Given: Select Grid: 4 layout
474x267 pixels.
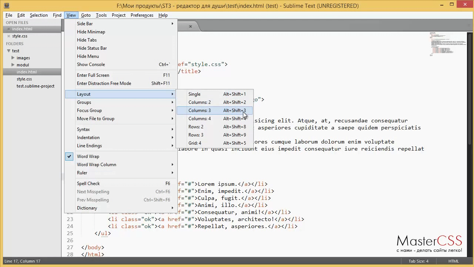Looking at the screenshot, I should click(214, 143).
